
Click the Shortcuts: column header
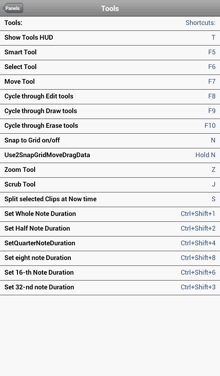click(x=200, y=23)
